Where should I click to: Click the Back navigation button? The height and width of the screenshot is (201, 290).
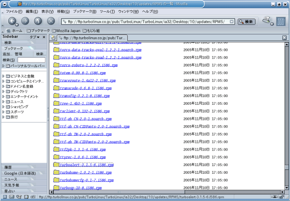12,21
